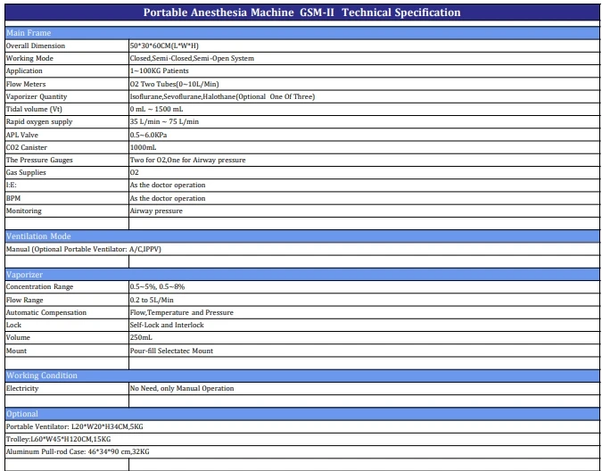Click the '0 mL ~ 1500 mL' value
Viewport: 602px width, 471px height.
[x=156, y=110]
